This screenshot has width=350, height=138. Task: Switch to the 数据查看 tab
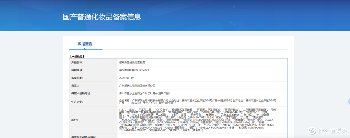(x=85, y=44)
